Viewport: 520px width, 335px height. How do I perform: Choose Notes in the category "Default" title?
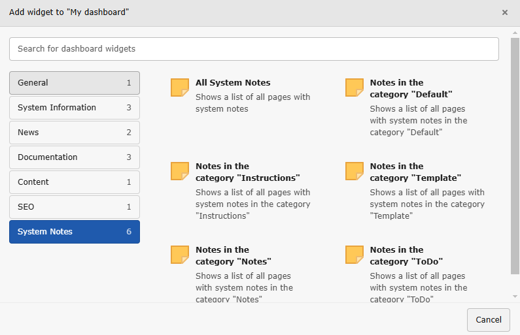pyautogui.click(x=411, y=88)
